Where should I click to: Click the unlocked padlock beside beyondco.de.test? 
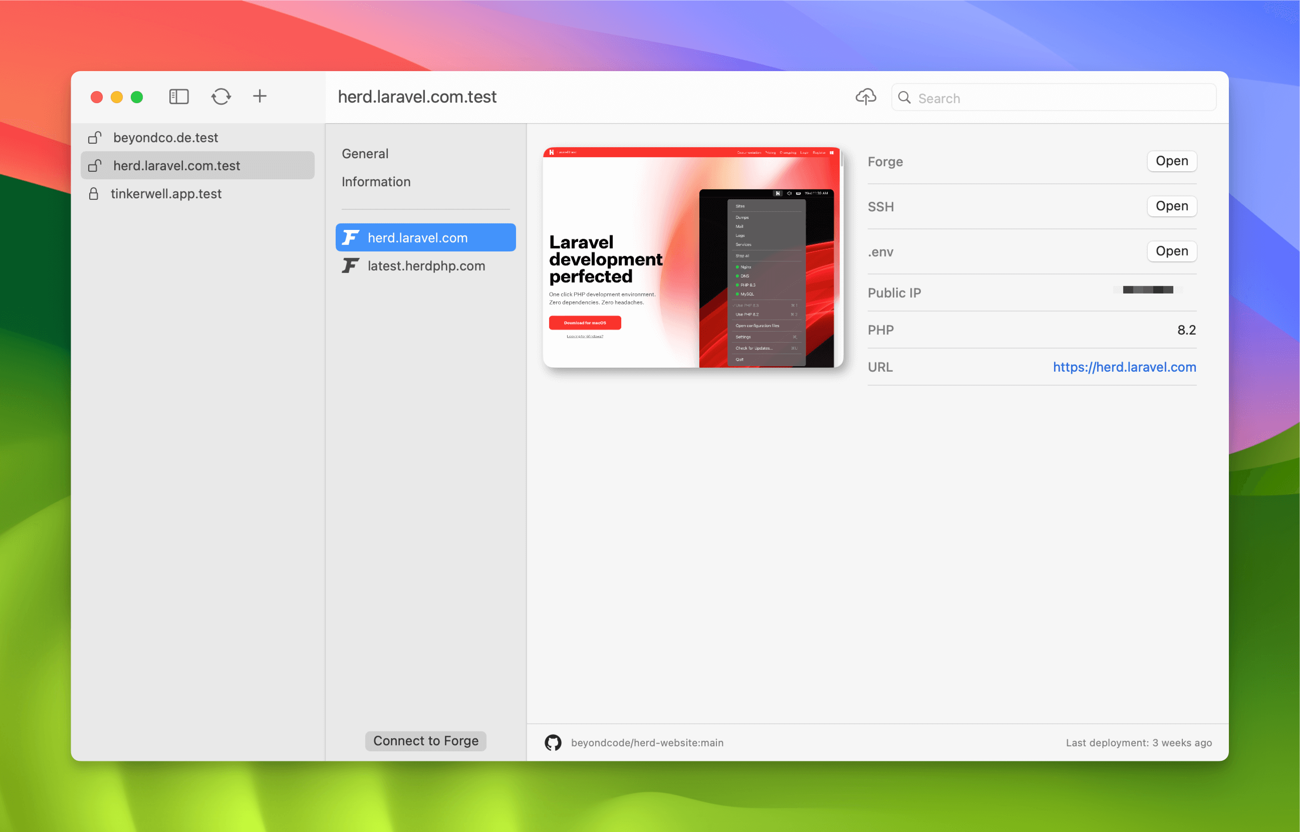click(x=94, y=138)
